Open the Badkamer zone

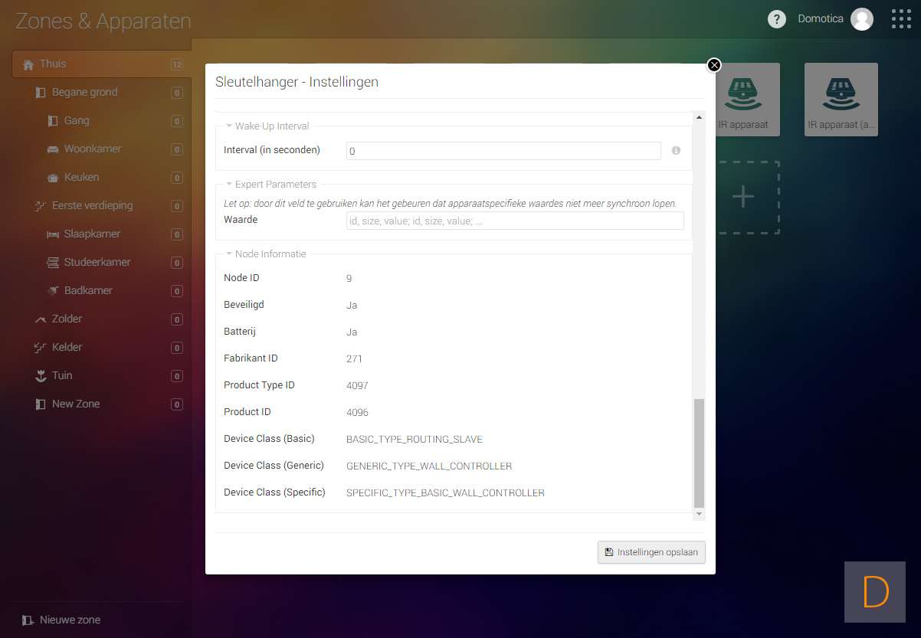click(x=88, y=290)
